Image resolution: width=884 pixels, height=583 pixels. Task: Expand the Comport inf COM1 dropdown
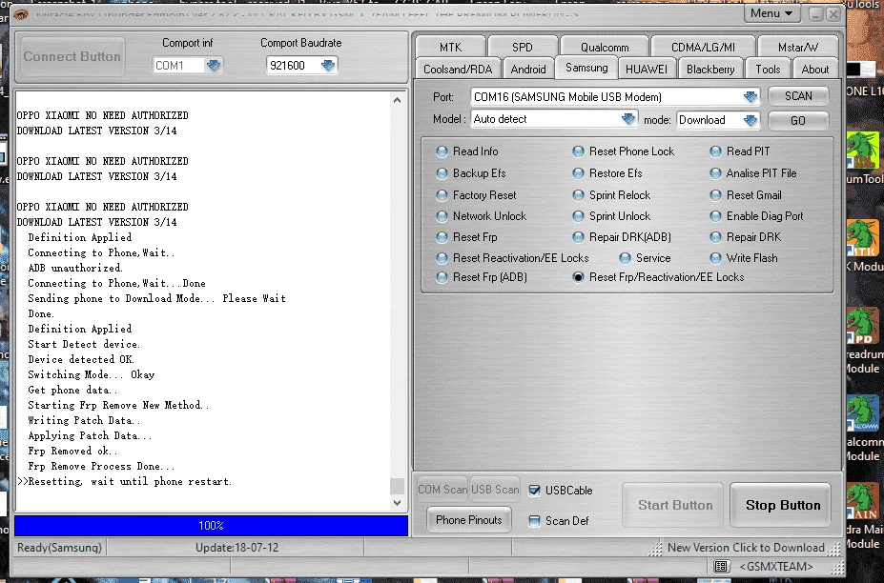[214, 66]
